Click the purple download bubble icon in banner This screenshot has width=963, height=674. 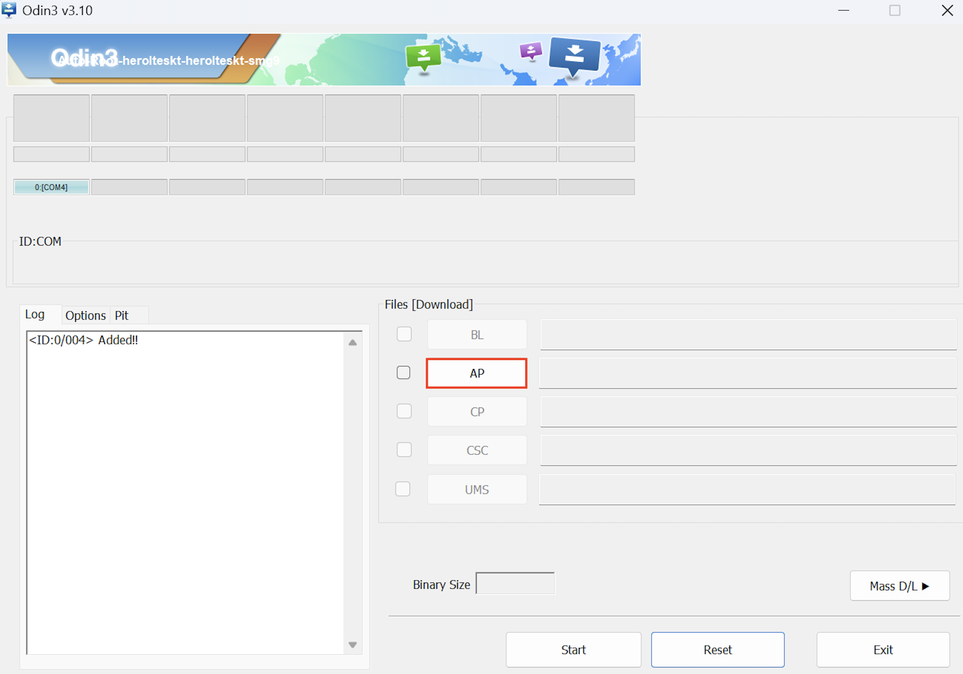(x=531, y=51)
